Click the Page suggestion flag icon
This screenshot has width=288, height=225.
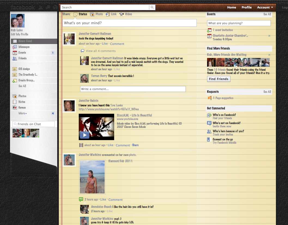tap(210, 98)
